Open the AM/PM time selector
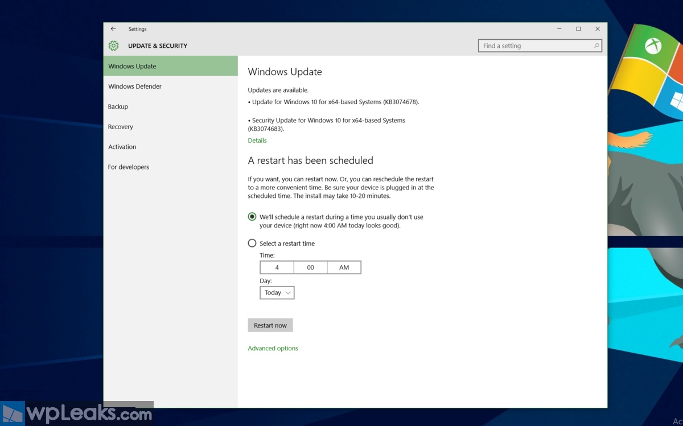Image resolution: width=683 pixels, height=426 pixels. [344, 267]
